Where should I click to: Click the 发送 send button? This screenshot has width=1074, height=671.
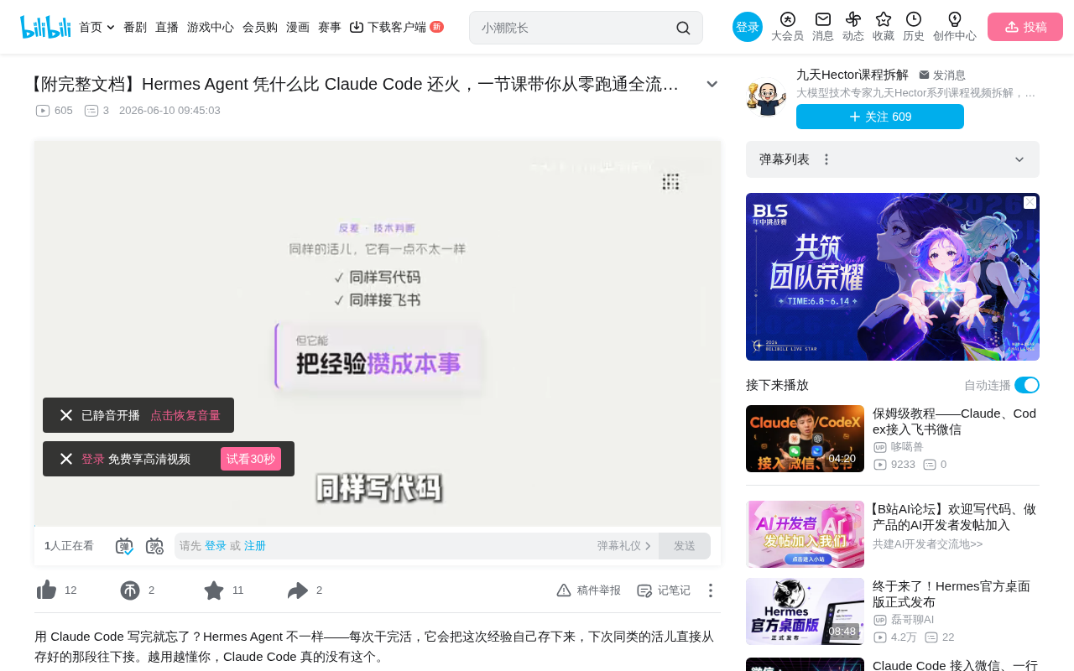click(x=685, y=546)
